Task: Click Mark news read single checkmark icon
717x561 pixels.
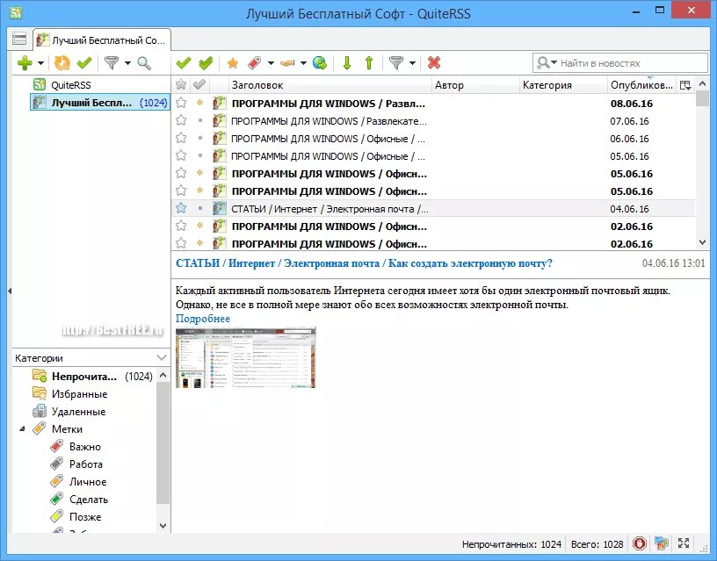Action: click(x=184, y=63)
